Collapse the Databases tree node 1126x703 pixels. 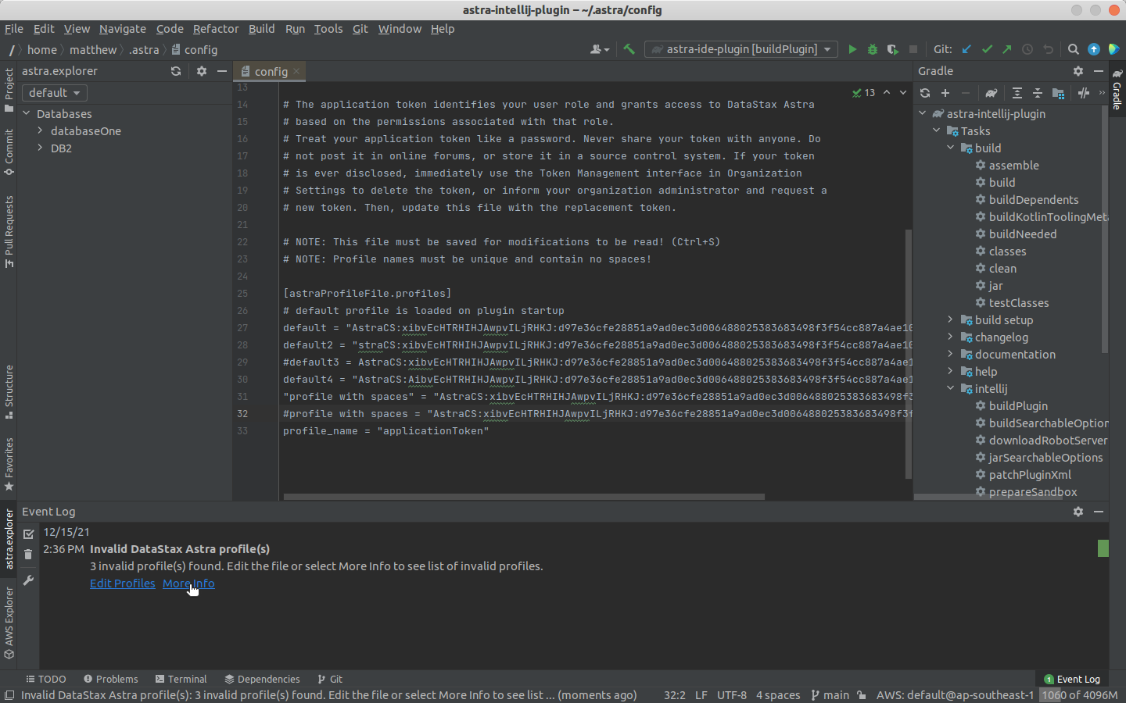(x=27, y=114)
